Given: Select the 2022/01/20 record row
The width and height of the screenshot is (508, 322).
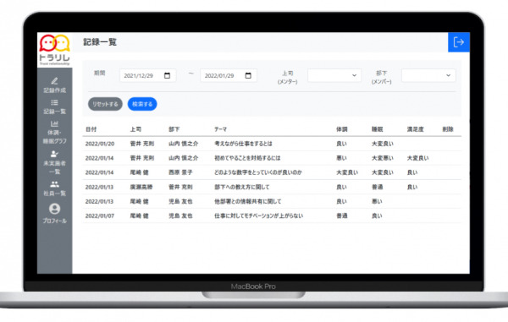Looking at the screenshot, I should [272, 144].
